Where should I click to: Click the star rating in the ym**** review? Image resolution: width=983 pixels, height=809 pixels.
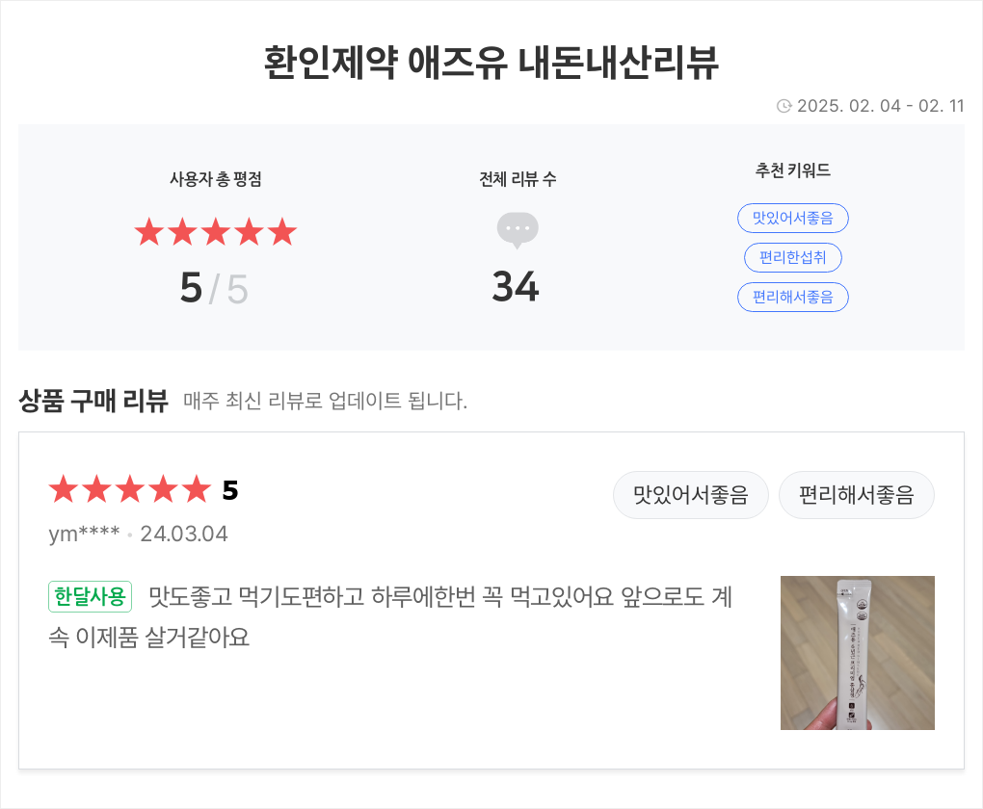click(130, 489)
